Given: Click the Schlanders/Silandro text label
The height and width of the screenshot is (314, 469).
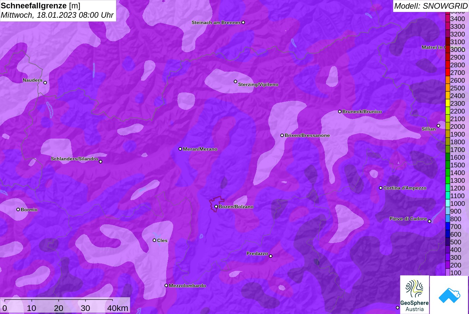Looking at the screenshot, I should tap(74, 159).
